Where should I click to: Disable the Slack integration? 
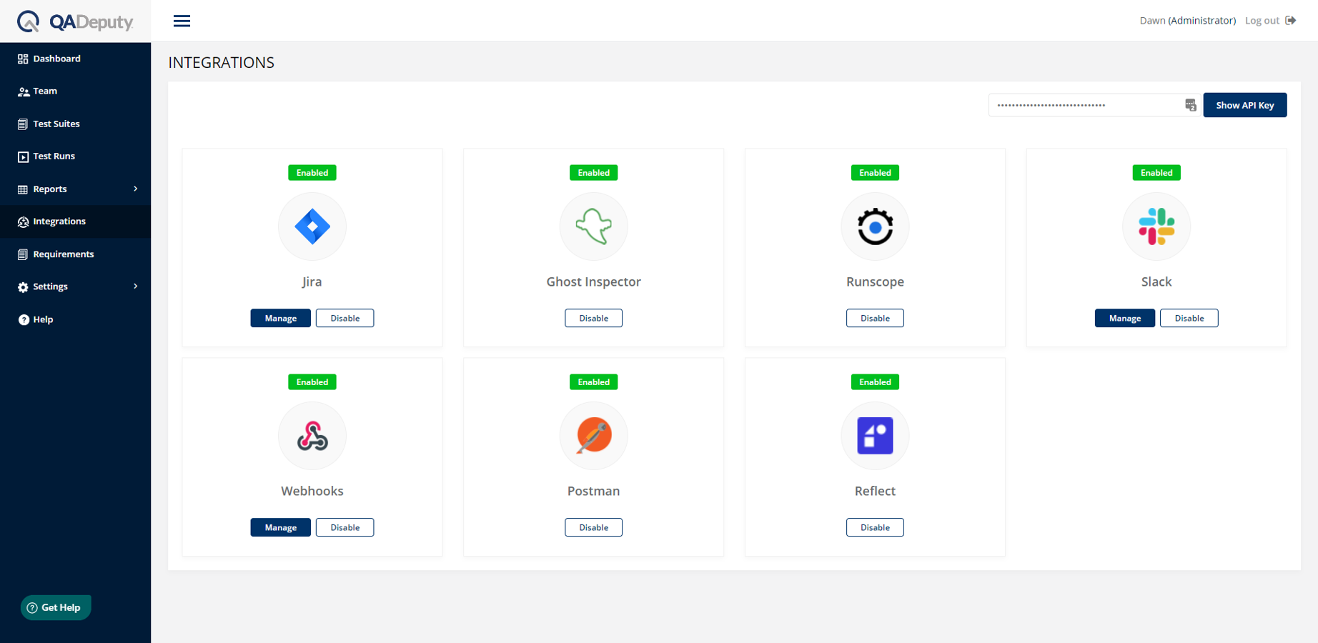[x=1189, y=318]
